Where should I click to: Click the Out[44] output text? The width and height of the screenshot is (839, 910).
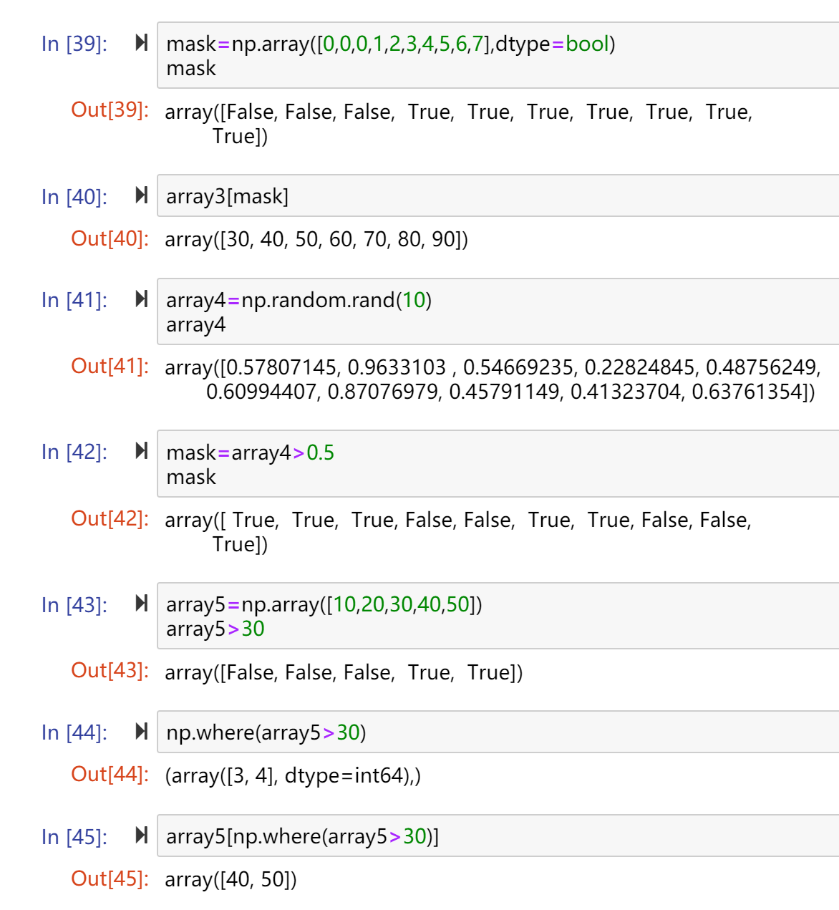(x=293, y=775)
